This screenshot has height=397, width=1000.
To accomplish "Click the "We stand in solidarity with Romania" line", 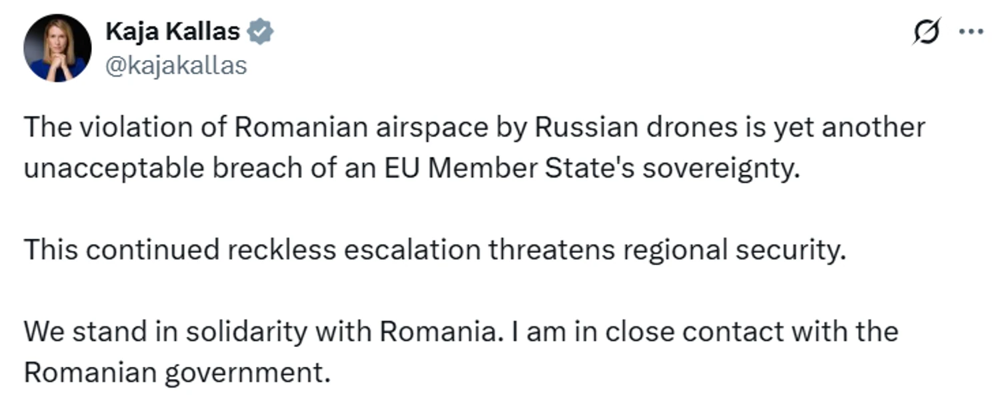I will pyautogui.click(x=260, y=332).
